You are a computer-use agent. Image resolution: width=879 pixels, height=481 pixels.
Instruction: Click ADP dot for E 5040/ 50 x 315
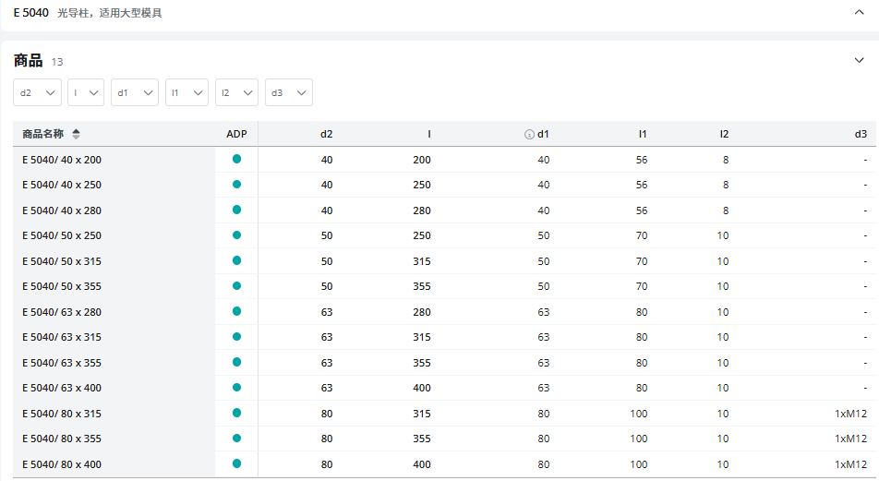tap(236, 260)
